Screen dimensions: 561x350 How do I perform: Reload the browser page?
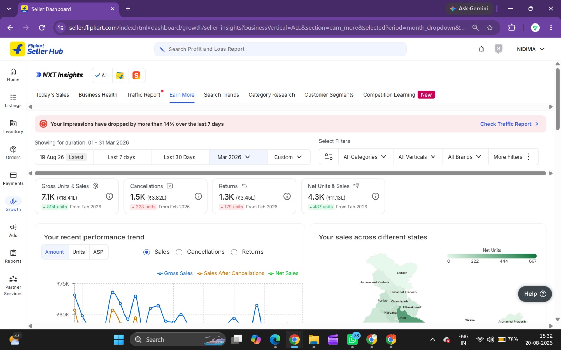point(42,28)
